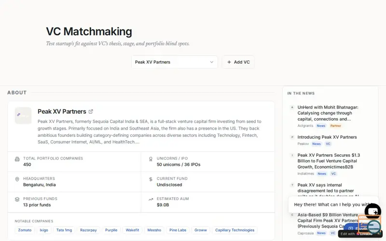Click the News tag beside Indiatimes source
This screenshot has width=386, height=241.
click(x=322, y=174)
